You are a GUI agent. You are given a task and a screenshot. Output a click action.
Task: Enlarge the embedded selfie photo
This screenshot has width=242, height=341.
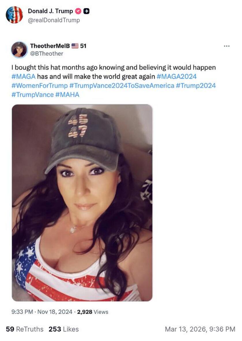point(82,203)
